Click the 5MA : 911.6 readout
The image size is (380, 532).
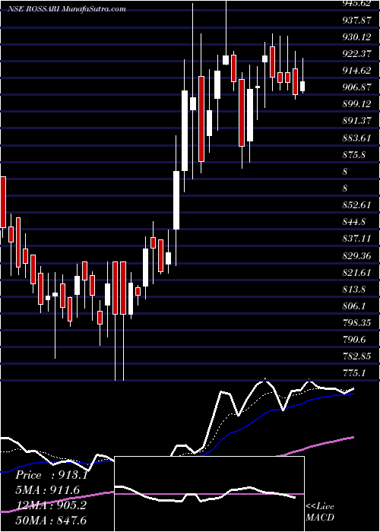(48, 490)
